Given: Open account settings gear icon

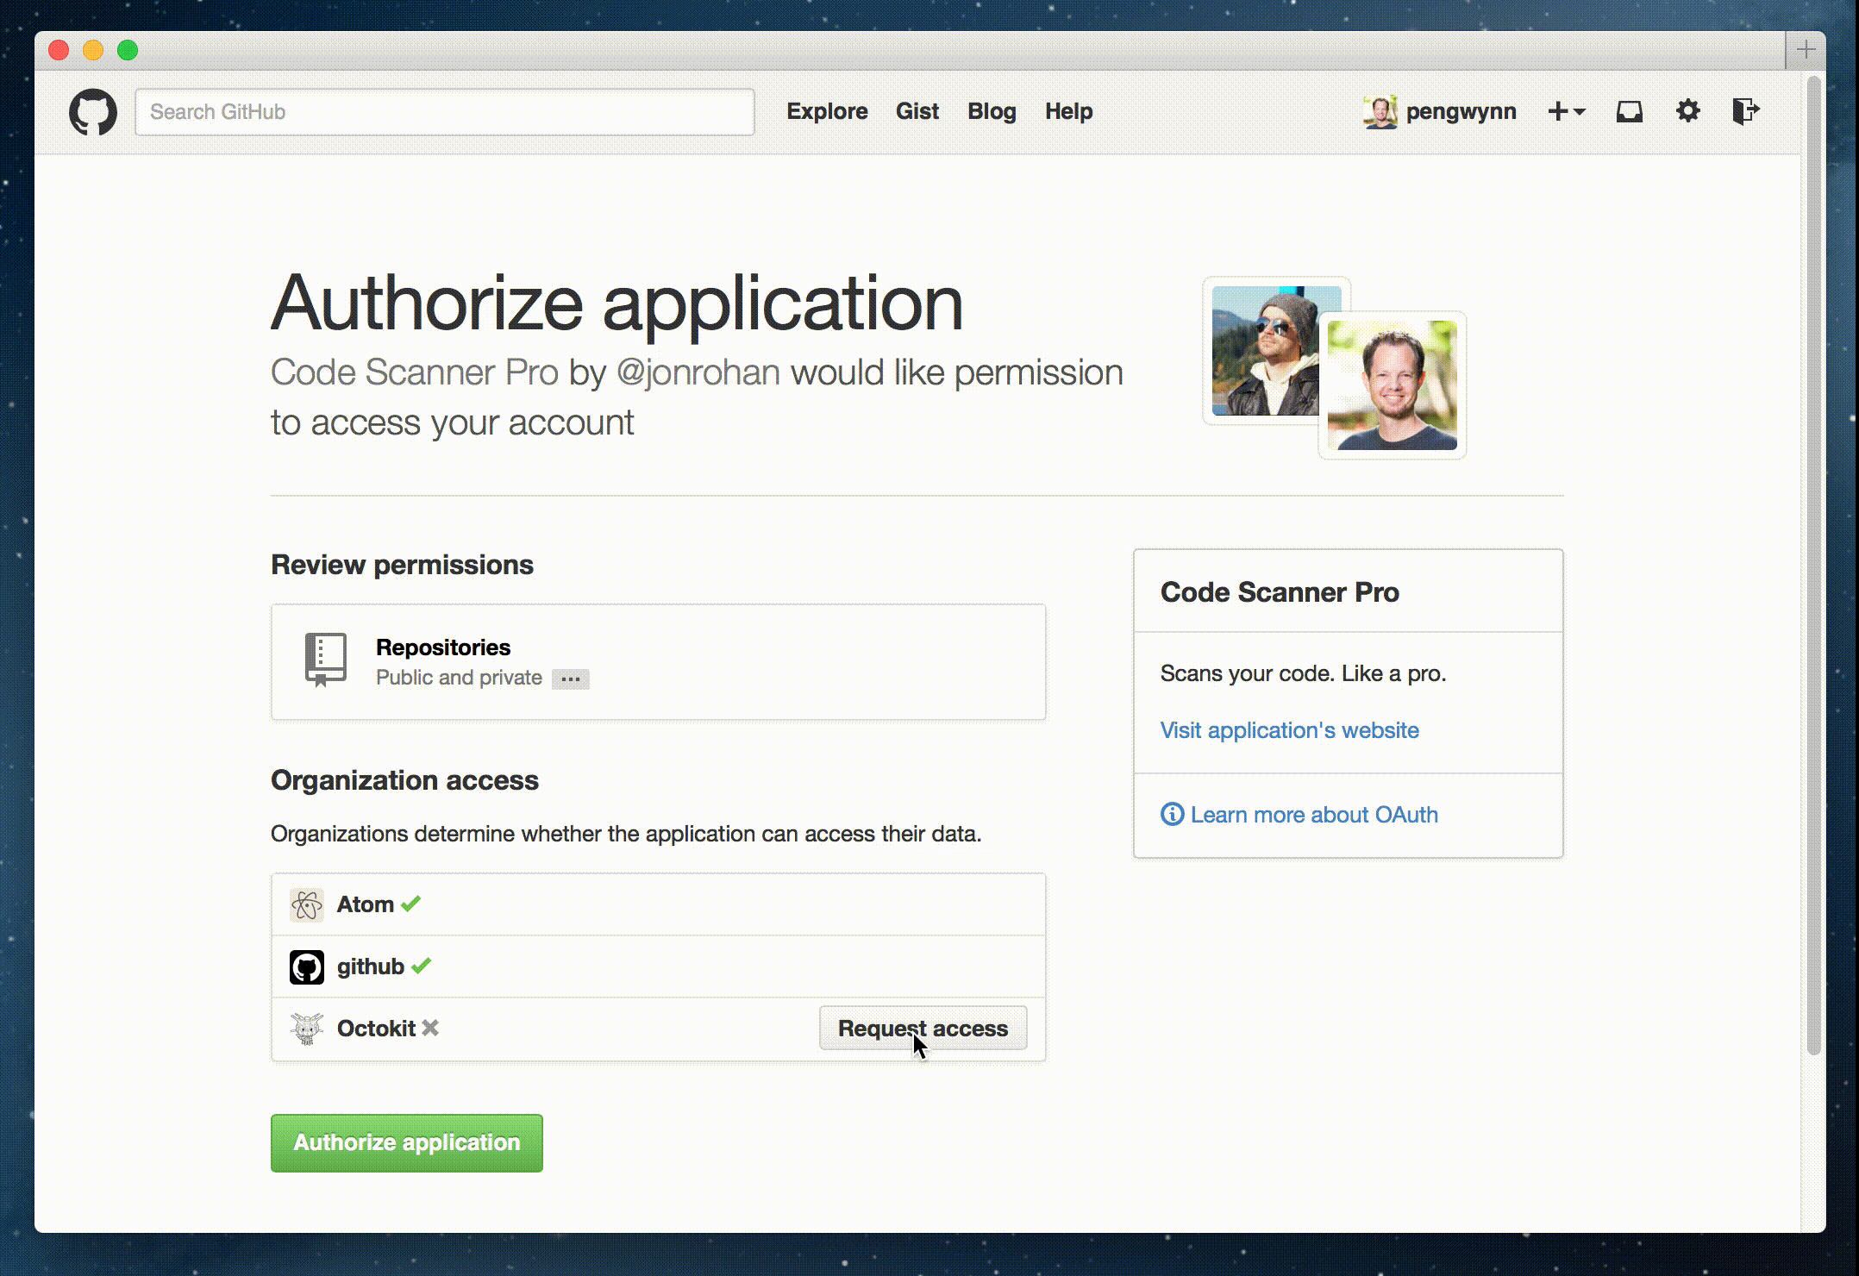Looking at the screenshot, I should (1687, 111).
